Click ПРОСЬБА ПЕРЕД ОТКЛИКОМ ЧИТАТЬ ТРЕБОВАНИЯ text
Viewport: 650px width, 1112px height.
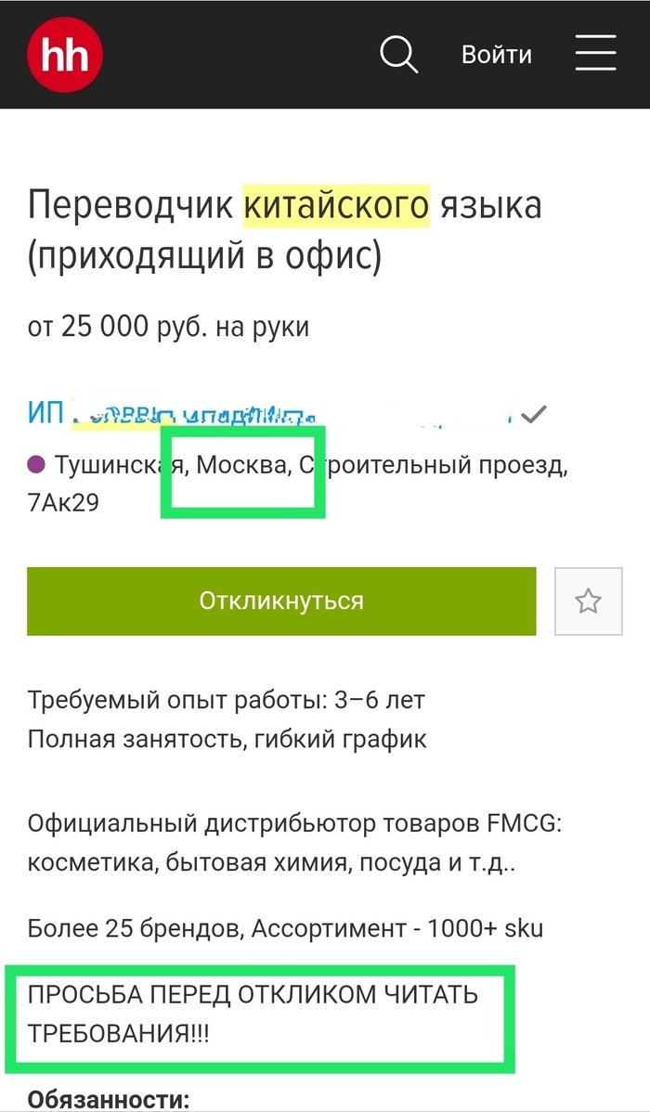(x=253, y=1015)
